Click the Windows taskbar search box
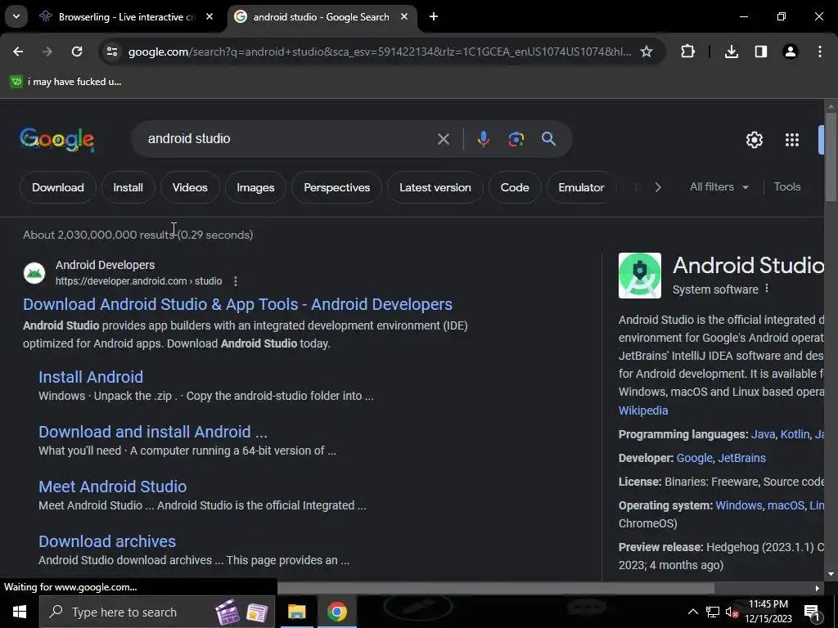Viewport: 838px width, 628px height. (x=157, y=612)
